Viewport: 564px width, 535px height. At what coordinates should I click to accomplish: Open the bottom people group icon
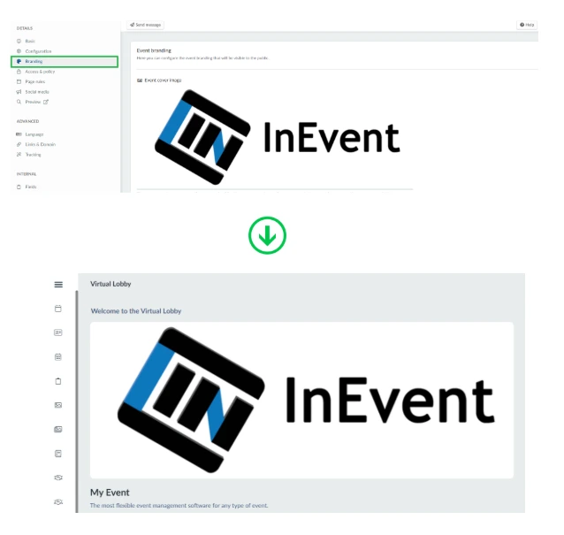click(58, 501)
